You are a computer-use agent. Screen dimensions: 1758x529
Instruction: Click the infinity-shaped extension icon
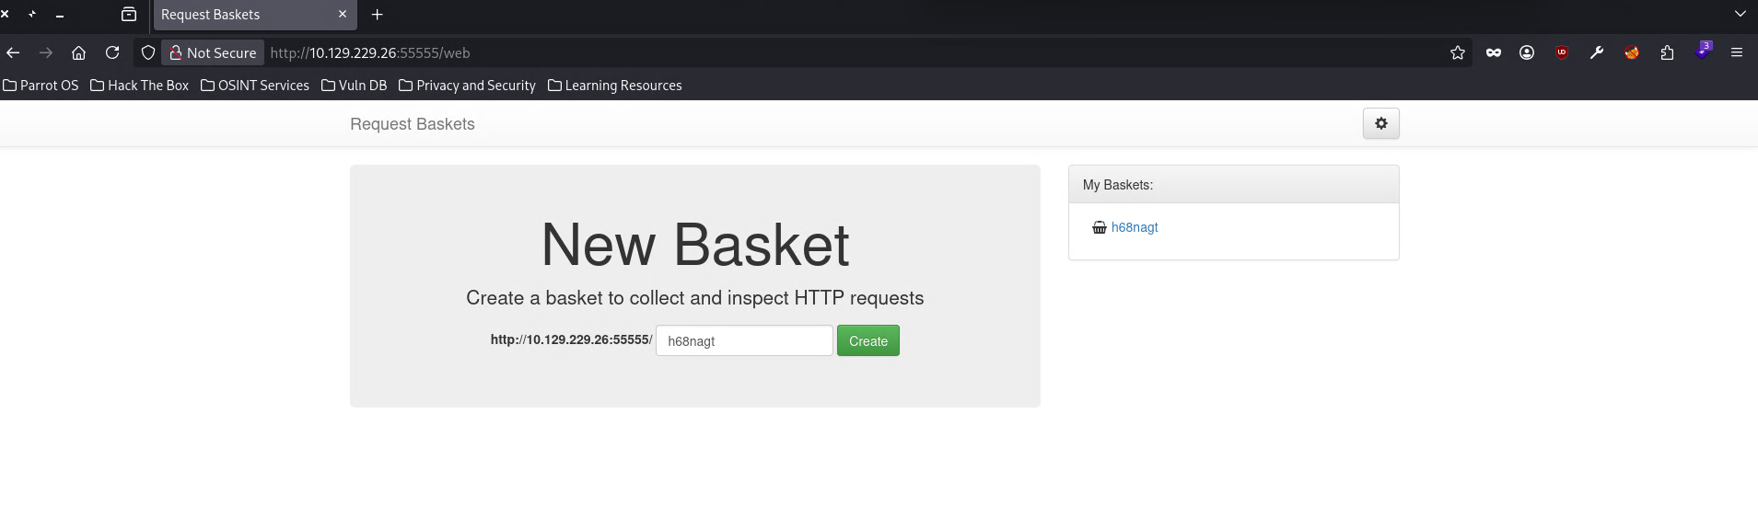tap(1494, 52)
